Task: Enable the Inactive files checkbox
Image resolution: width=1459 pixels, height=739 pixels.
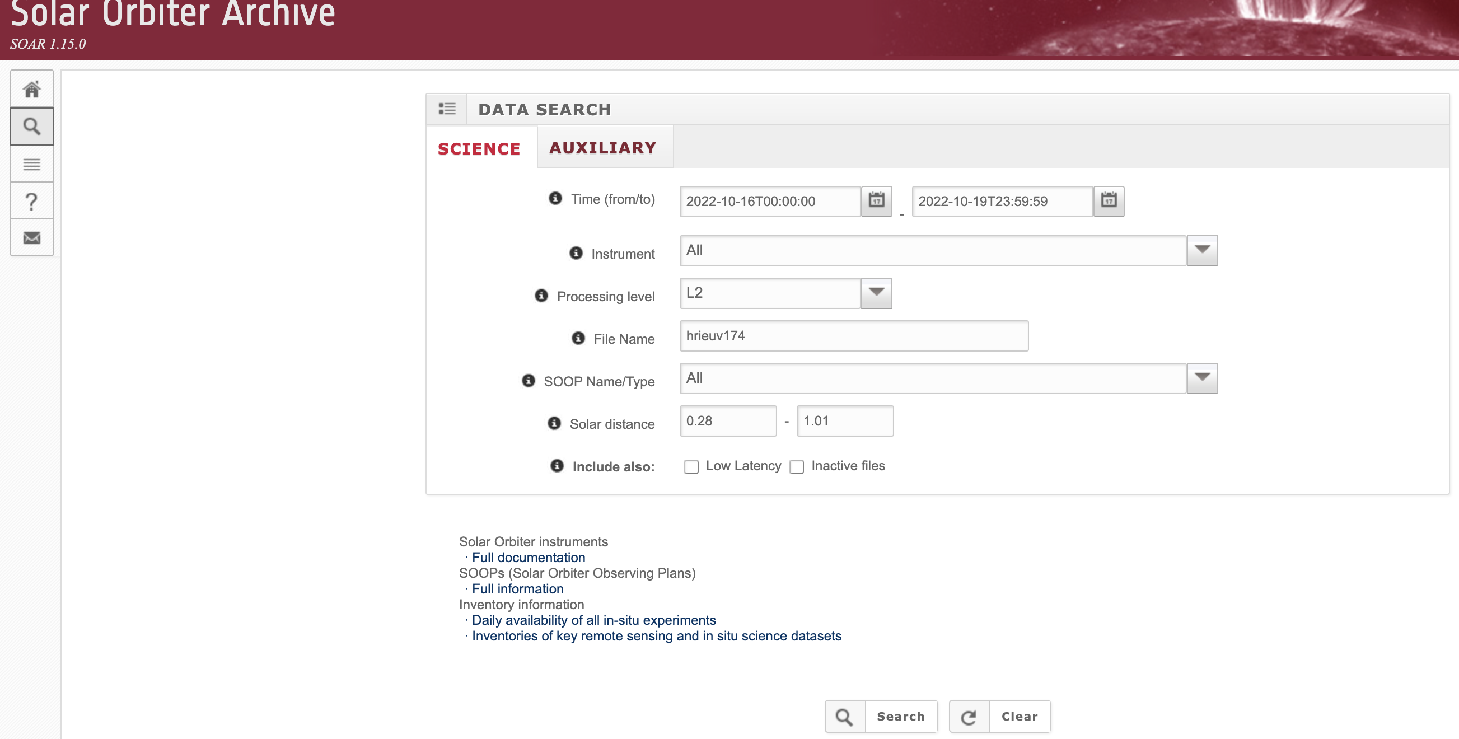Action: click(x=796, y=466)
